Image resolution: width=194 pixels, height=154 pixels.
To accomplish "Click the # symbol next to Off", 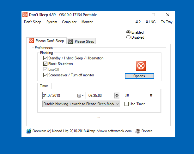I will click(151, 95).
